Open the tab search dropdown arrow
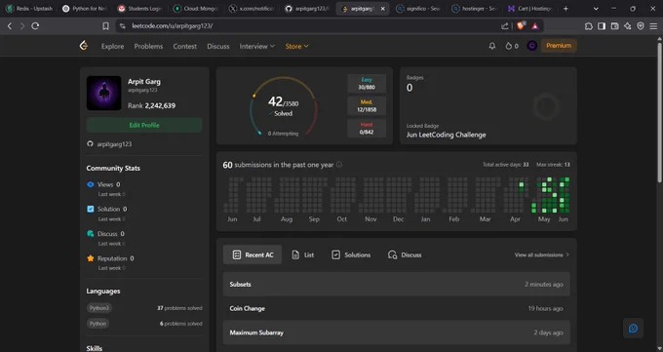Image resolution: width=663 pixels, height=352 pixels. (596, 9)
